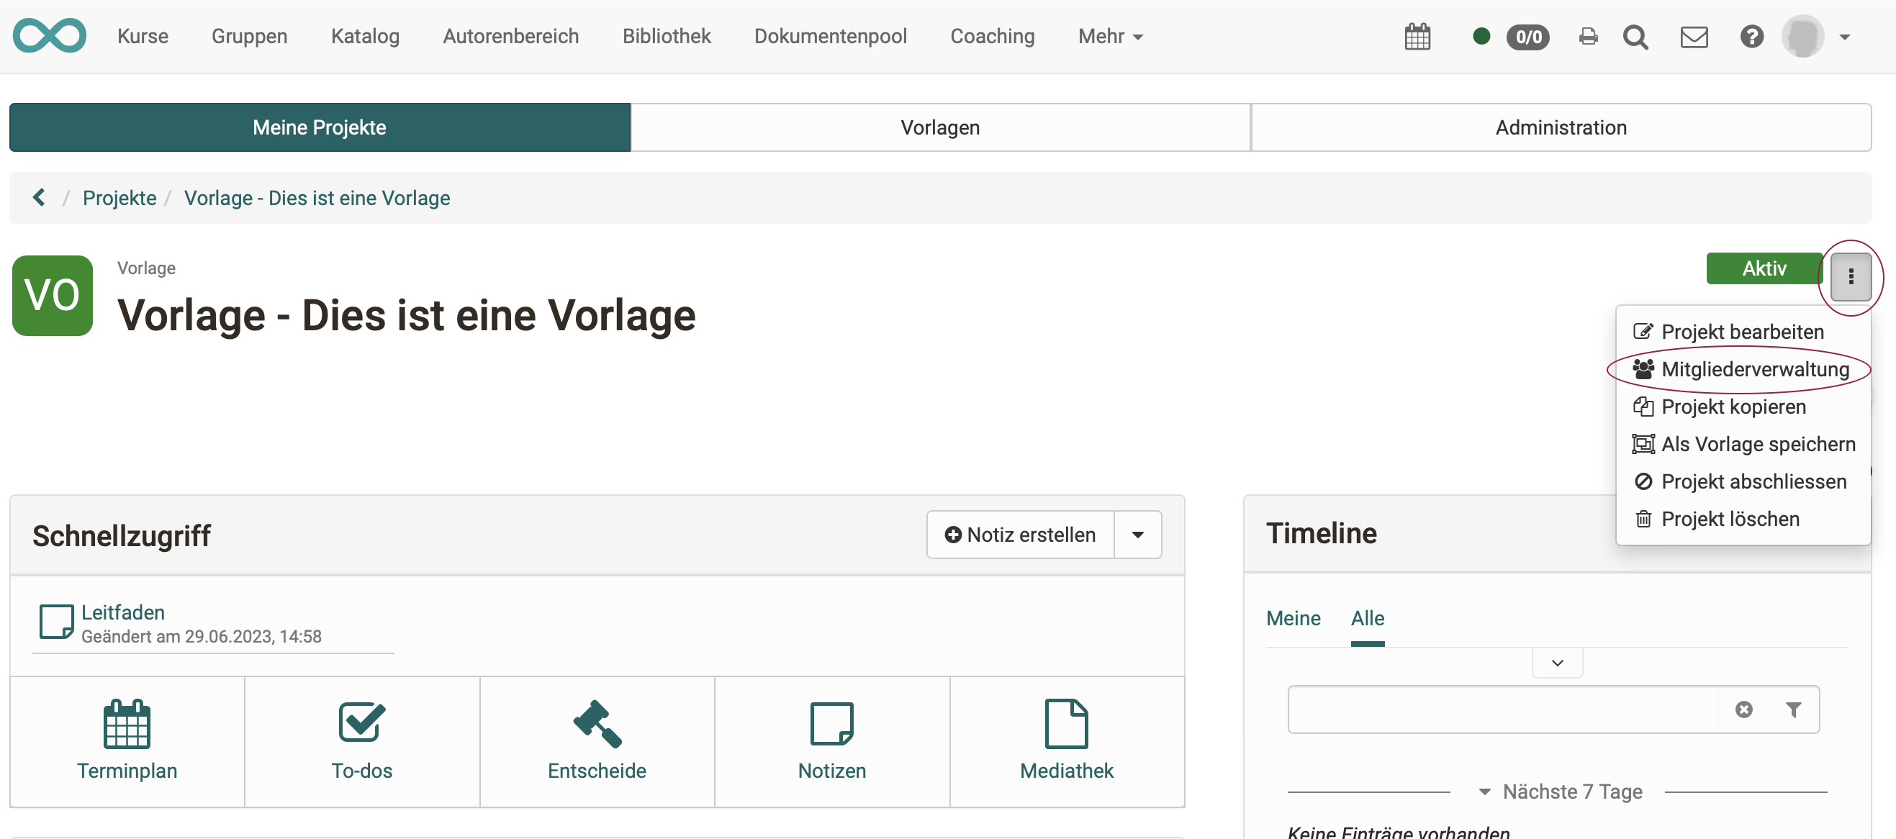The height and width of the screenshot is (839, 1896).
Task: Switch to the Vorlagen tab
Action: [940, 127]
